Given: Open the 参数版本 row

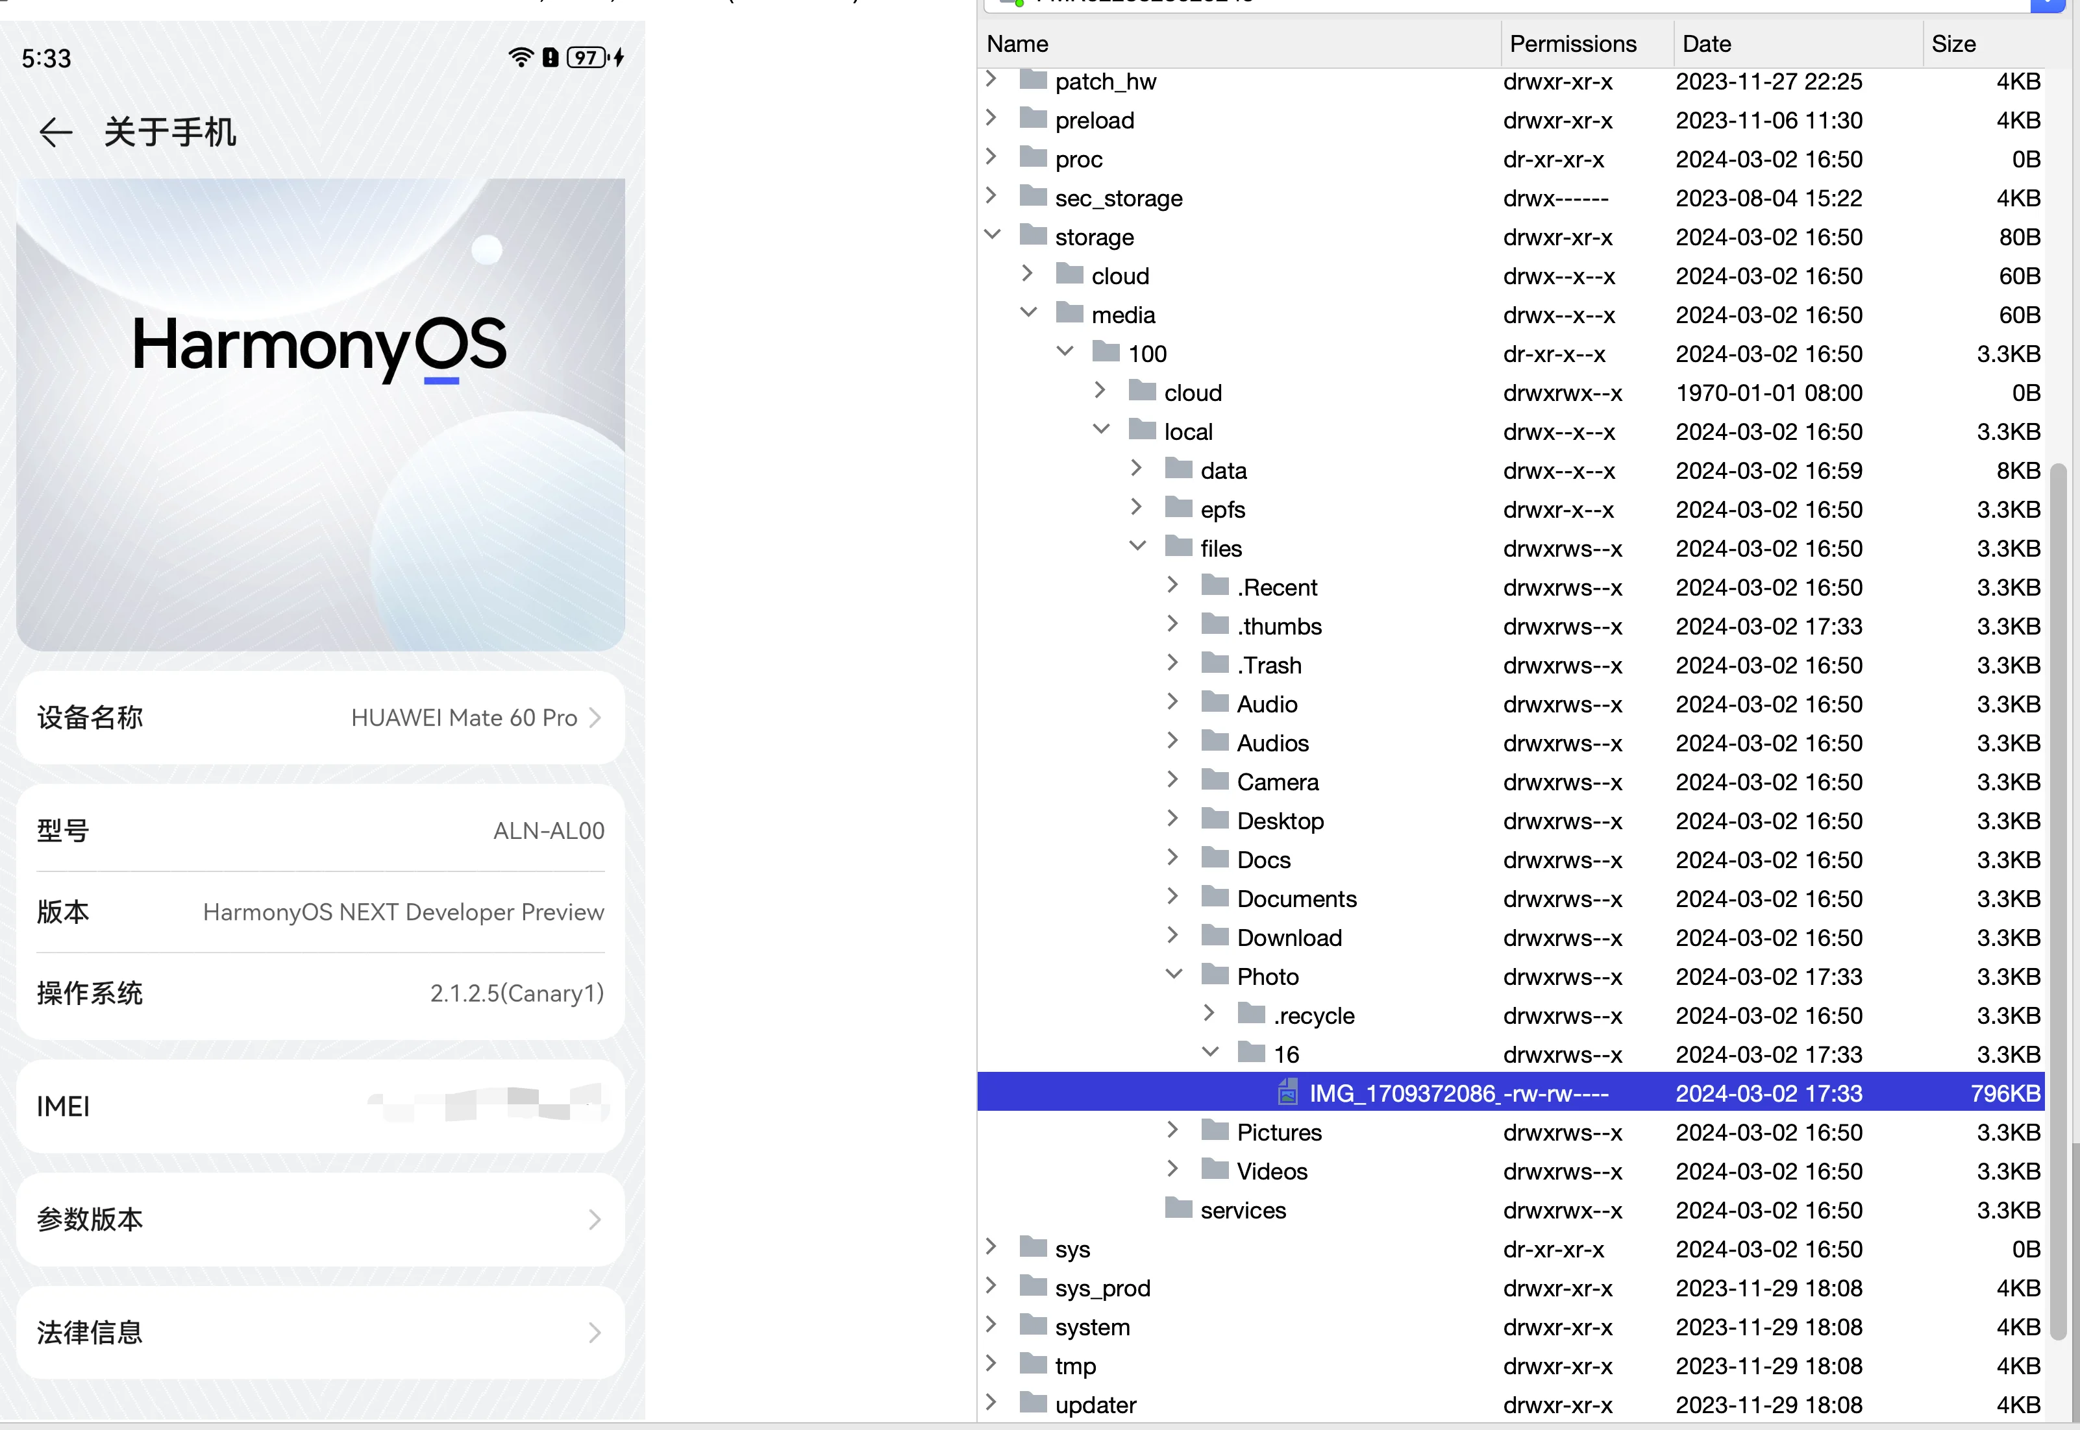Looking at the screenshot, I should [x=320, y=1219].
